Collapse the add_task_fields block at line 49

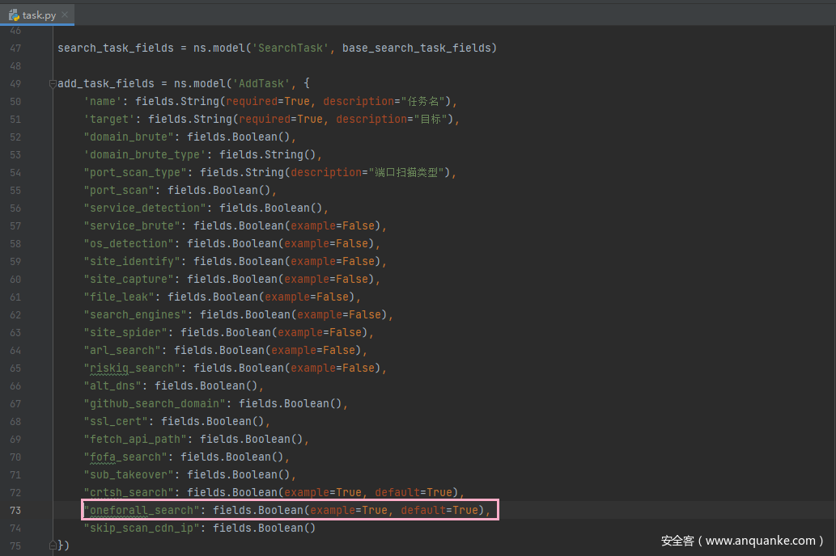(x=53, y=84)
